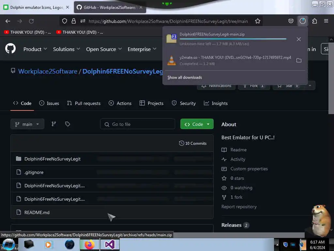Expand the Solutions menu
This screenshot has height=251, width=334.
coord(67,49)
